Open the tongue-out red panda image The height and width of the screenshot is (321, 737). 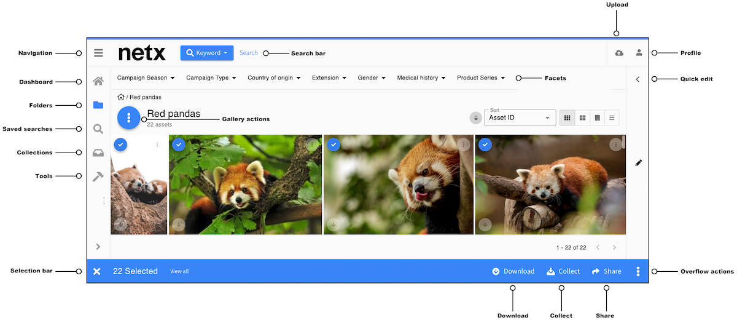(399, 184)
